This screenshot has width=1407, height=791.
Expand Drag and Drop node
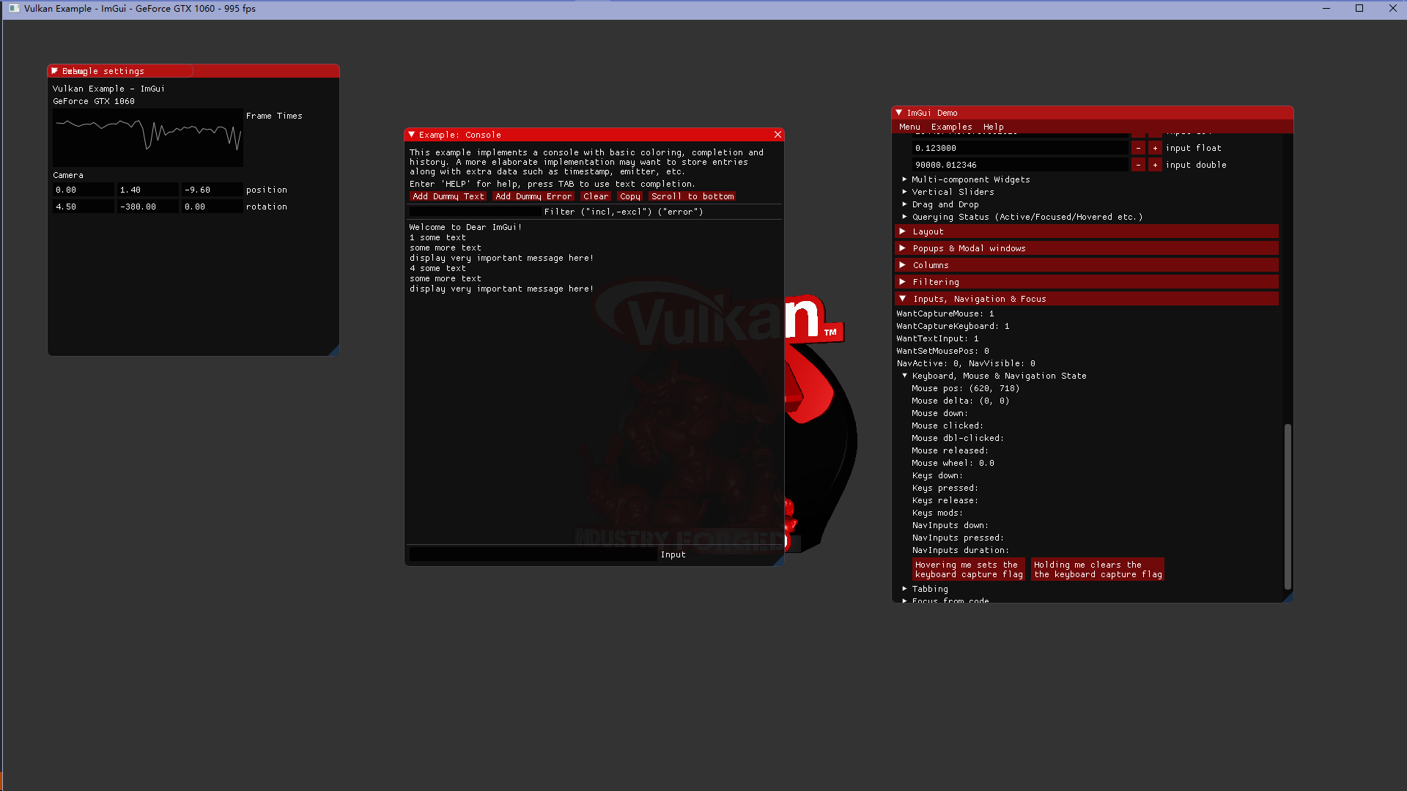click(944, 204)
